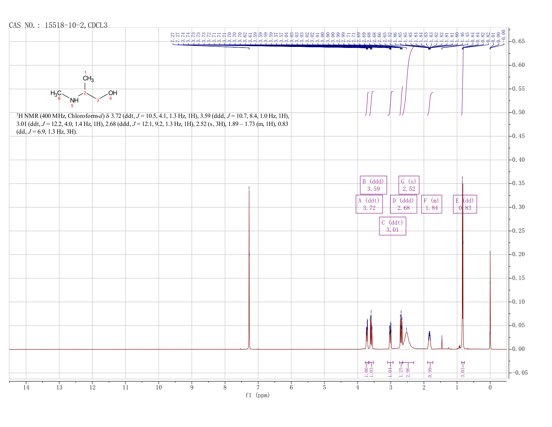Select the E (dd) 0.83 multiplet box
The width and height of the screenshot is (552, 427).
[465, 204]
